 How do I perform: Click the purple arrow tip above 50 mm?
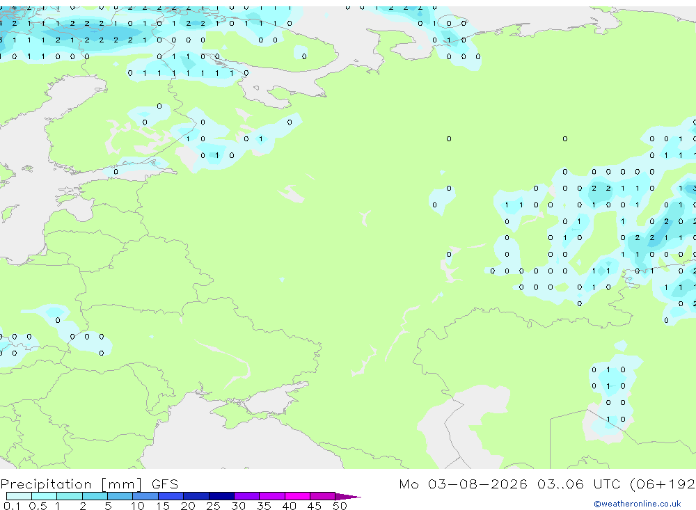coord(348,497)
